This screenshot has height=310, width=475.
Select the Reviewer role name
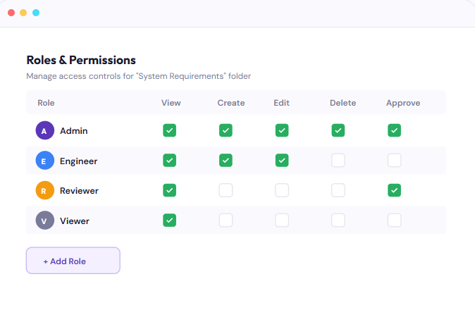point(79,190)
